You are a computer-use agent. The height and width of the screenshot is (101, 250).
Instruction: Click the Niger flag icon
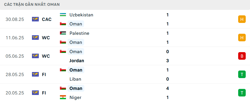click(x=63, y=97)
